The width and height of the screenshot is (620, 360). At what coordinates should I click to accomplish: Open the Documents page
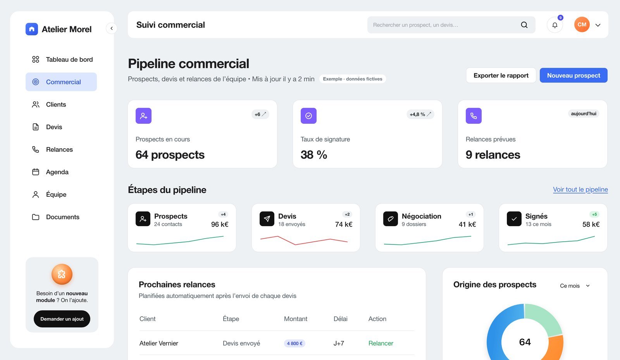pos(61,217)
